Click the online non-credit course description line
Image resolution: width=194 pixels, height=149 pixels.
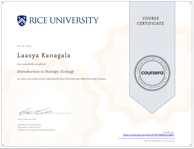point(61,79)
